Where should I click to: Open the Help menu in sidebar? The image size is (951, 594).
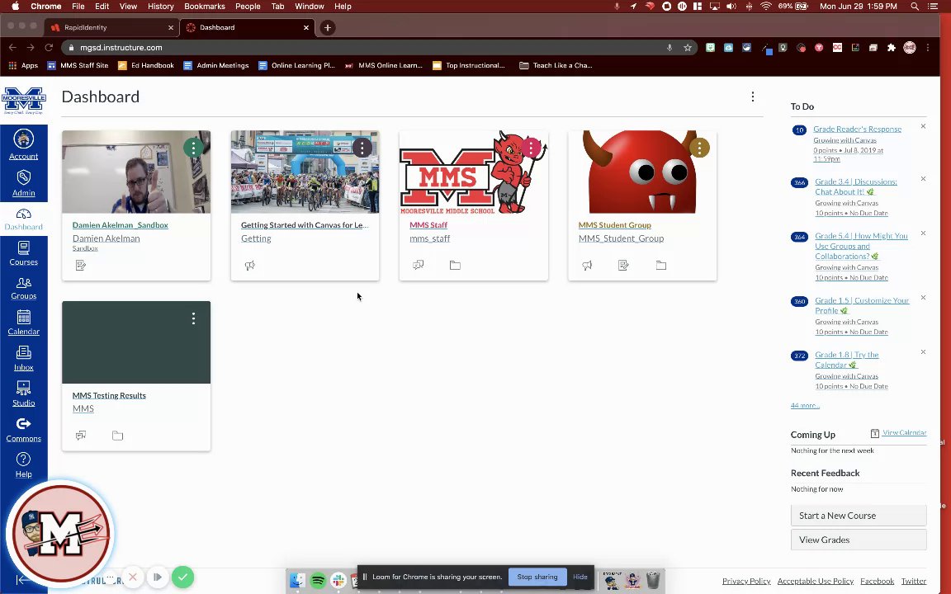click(24, 465)
